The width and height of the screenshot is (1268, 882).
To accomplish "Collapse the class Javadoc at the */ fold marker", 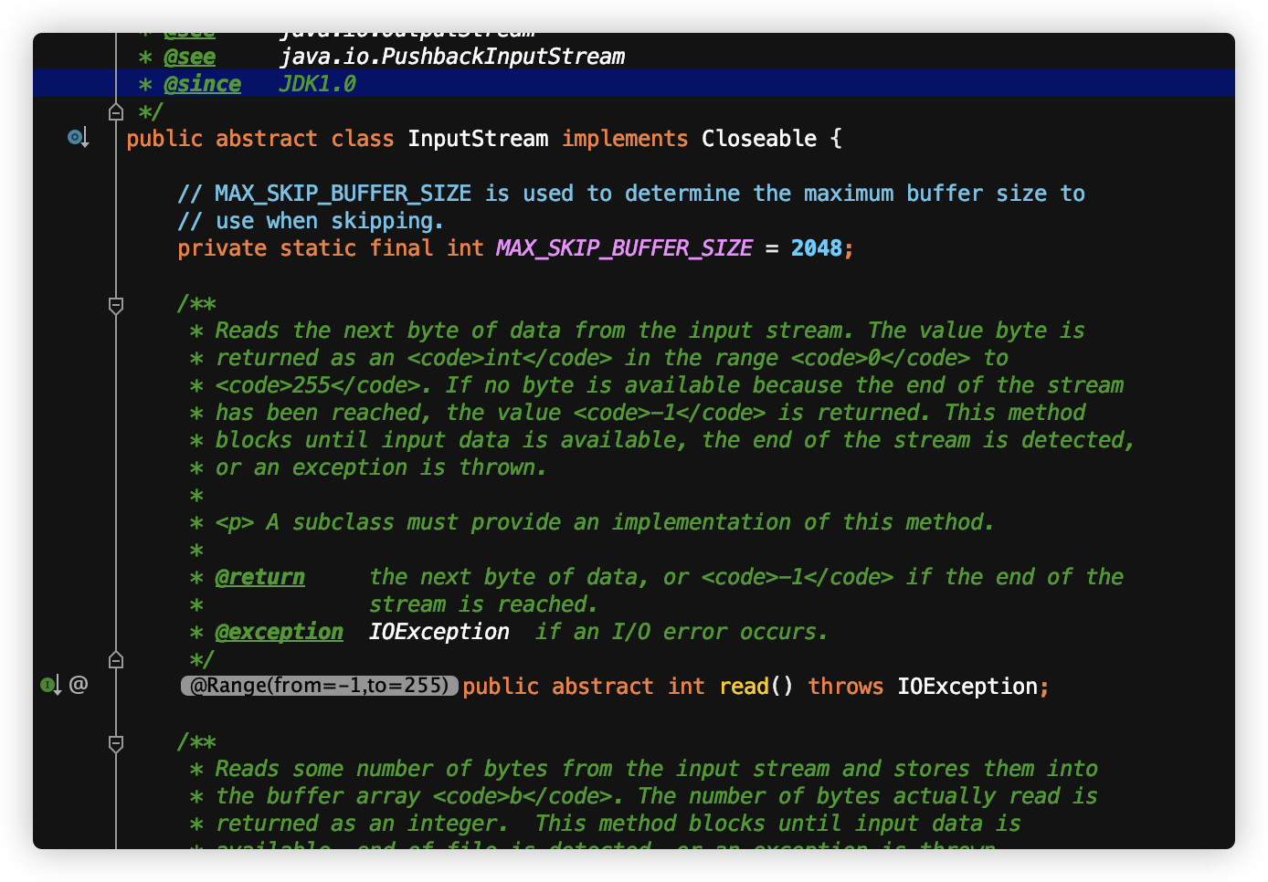I will 116,112.
